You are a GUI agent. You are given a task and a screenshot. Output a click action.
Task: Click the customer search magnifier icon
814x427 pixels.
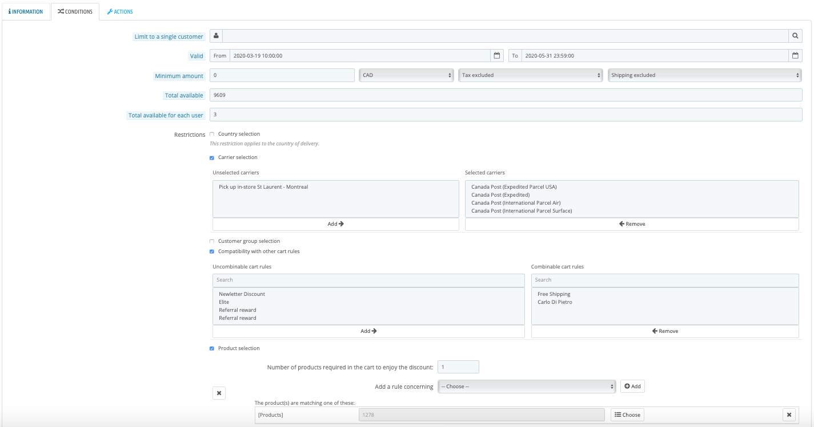point(795,36)
